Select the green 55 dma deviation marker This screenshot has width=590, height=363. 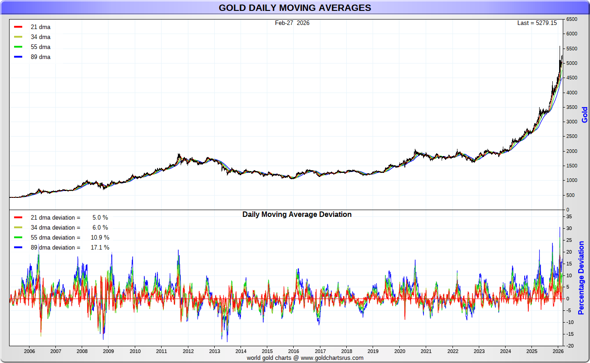tap(18, 238)
